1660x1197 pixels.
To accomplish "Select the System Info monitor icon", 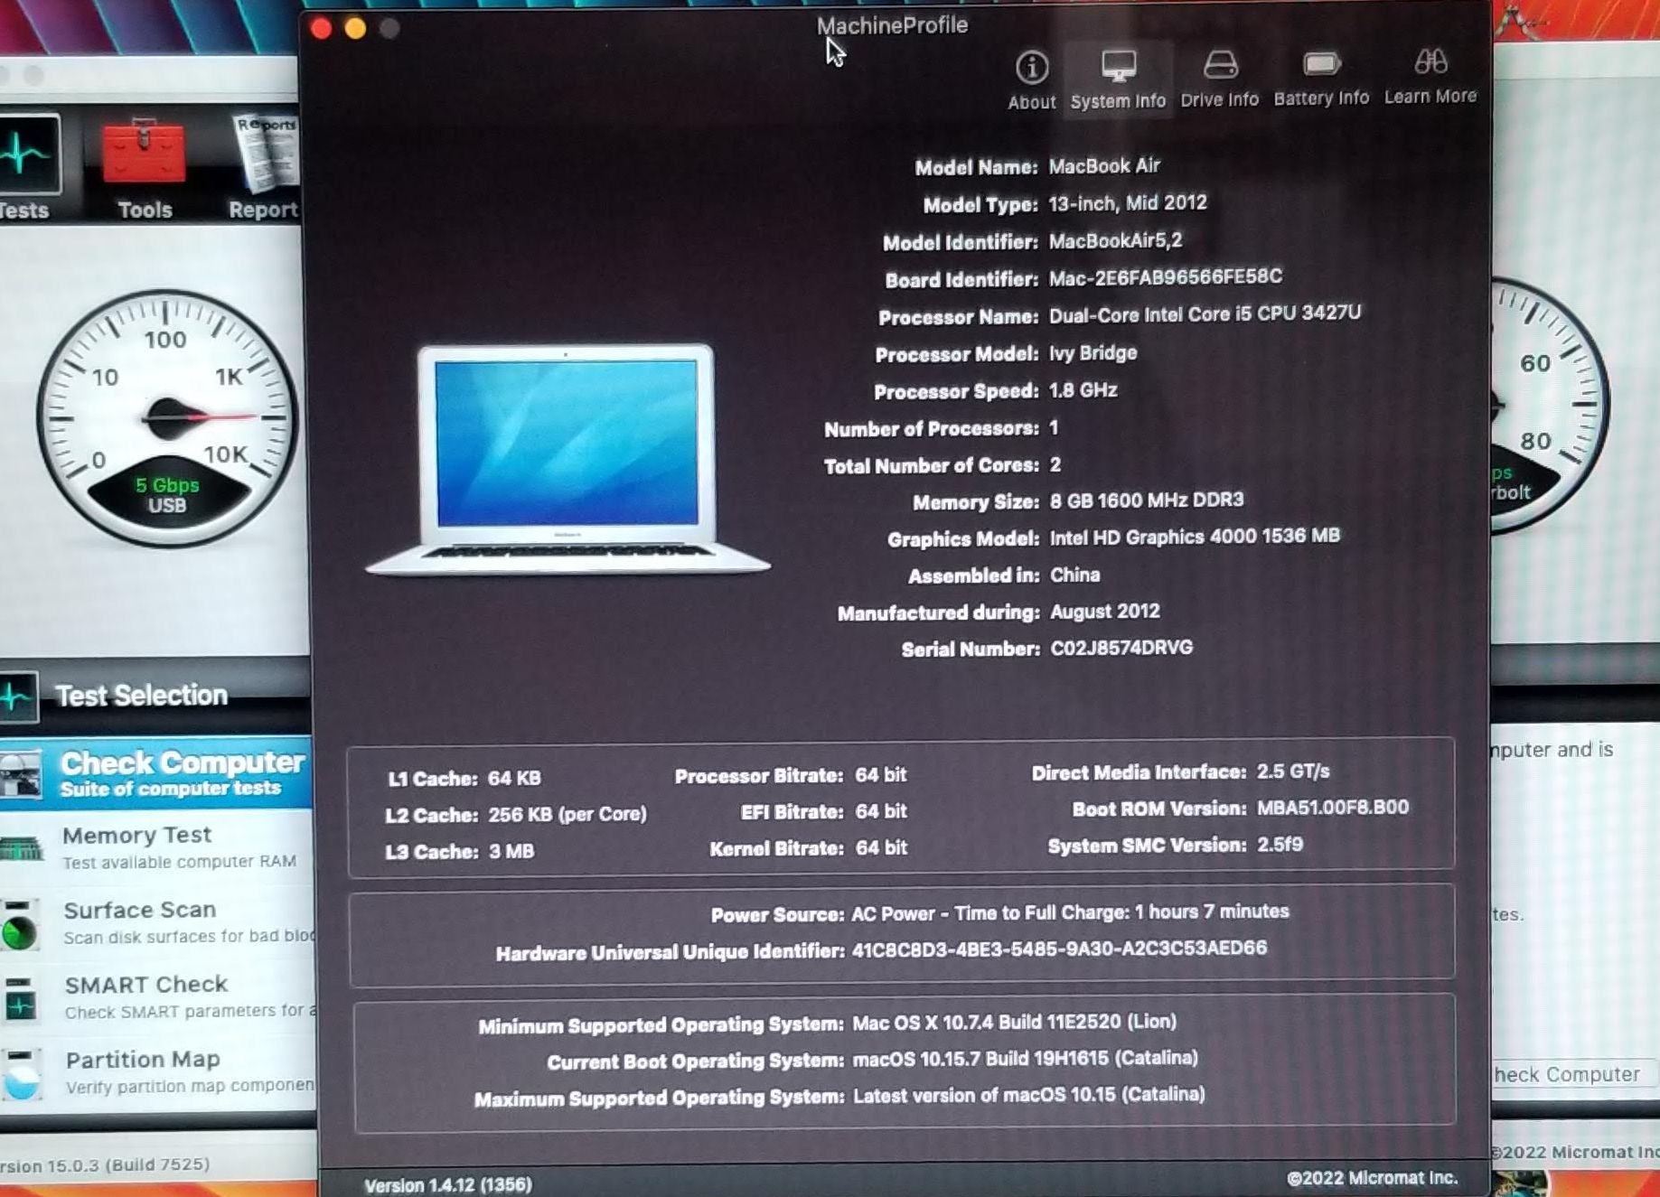I will 1118,67.
